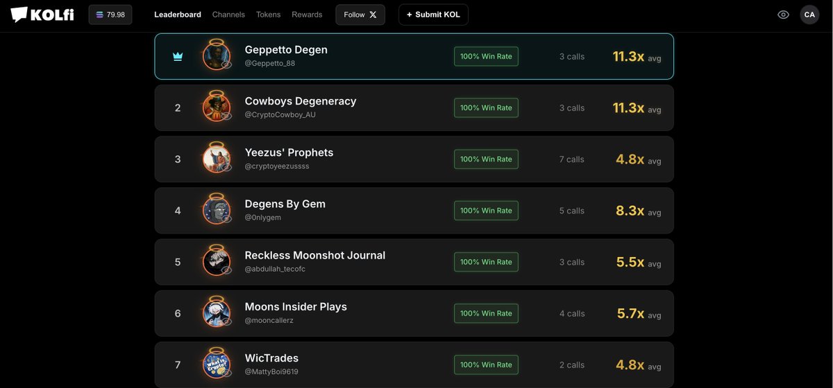Click the @Geppetto_88 handle
The image size is (833, 388).
[x=270, y=63]
